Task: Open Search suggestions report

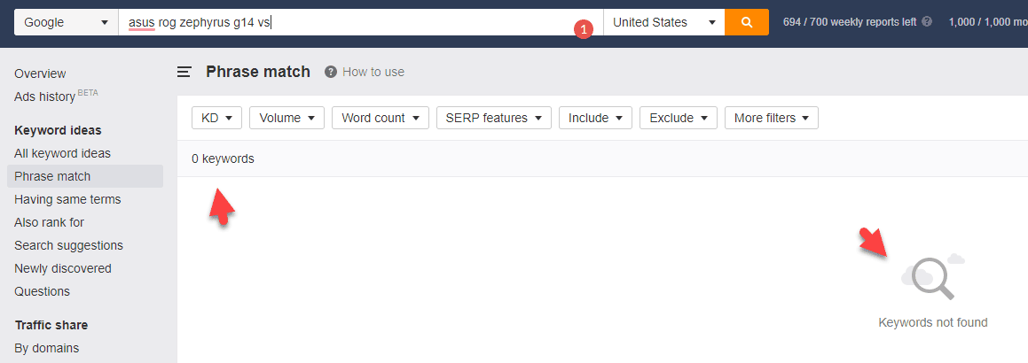Action: tap(69, 246)
